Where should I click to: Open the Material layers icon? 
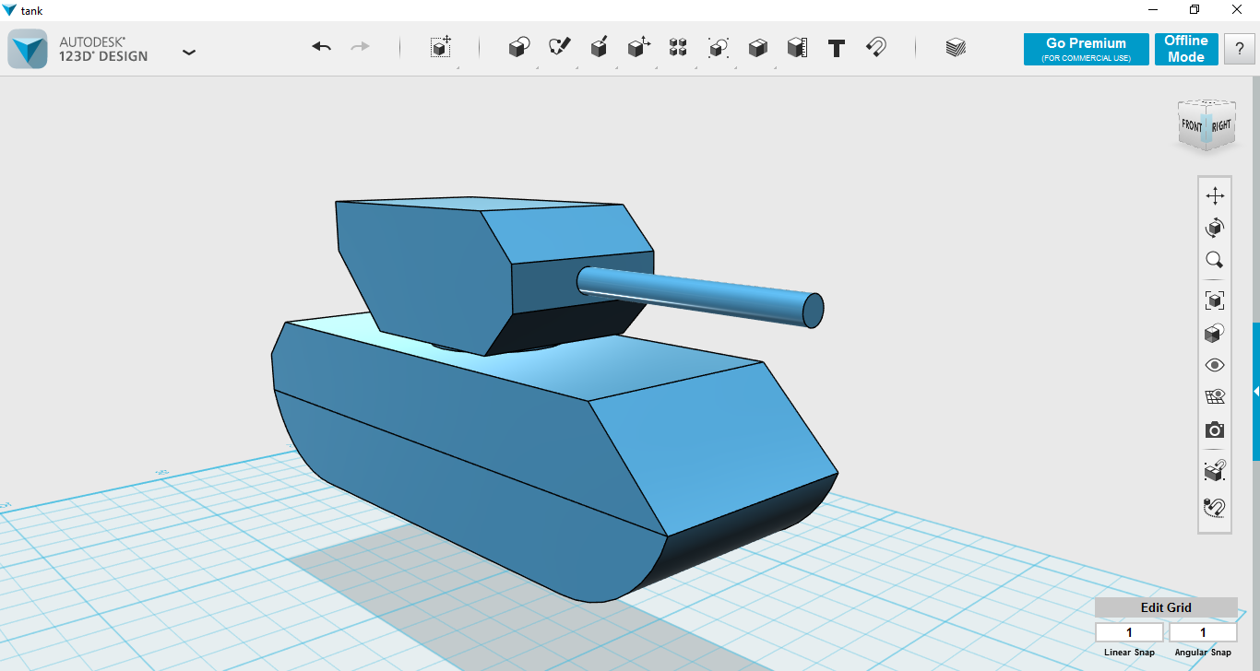point(956,48)
